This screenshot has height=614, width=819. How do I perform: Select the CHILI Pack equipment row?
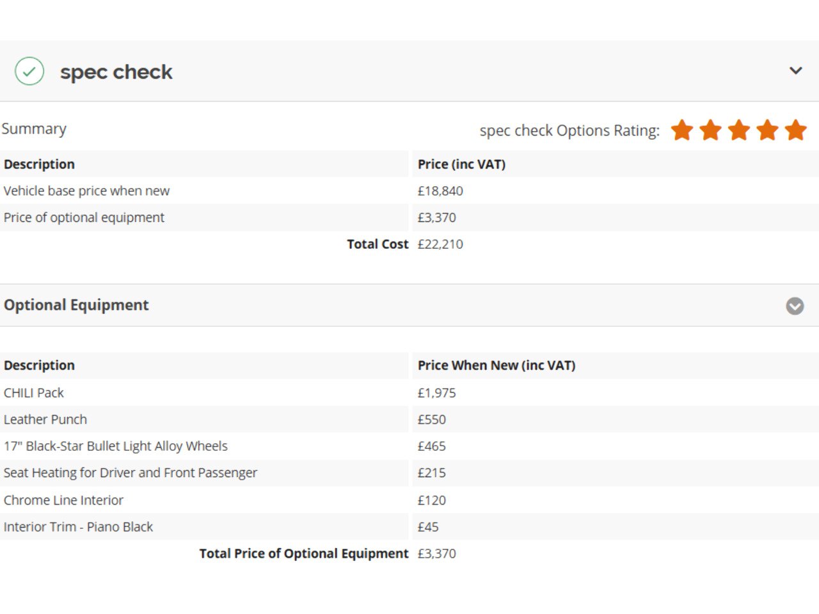[x=34, y=393]
